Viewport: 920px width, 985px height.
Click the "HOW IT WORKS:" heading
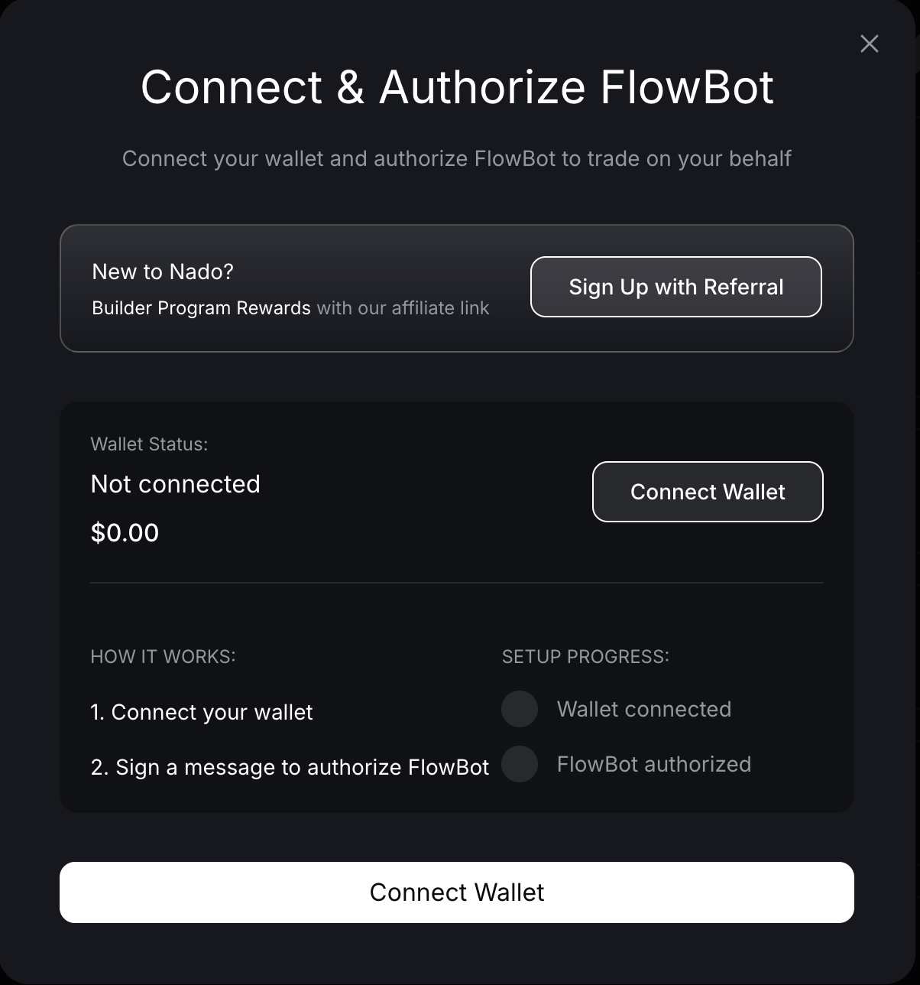pos(163,657)
